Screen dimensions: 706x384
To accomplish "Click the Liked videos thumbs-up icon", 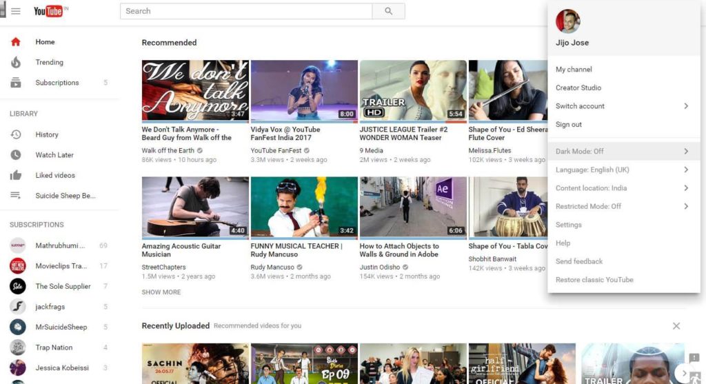I will pyautogui.click(x=16, y=176).
